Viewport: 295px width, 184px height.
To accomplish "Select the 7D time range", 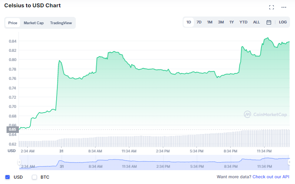I will 199,22.
